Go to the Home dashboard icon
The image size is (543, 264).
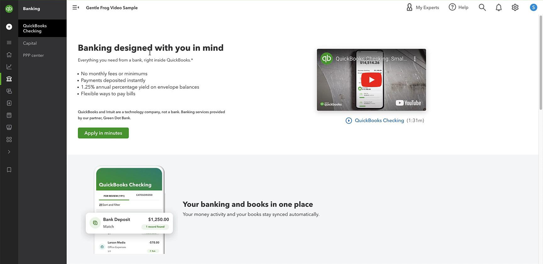(x=9, y=55)
